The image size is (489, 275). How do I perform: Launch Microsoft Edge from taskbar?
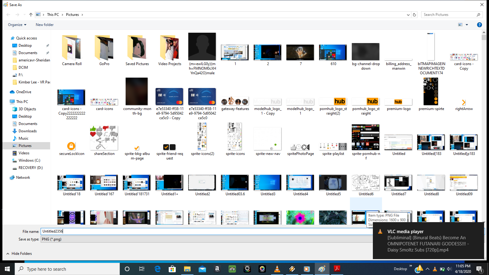pos(157,269)
